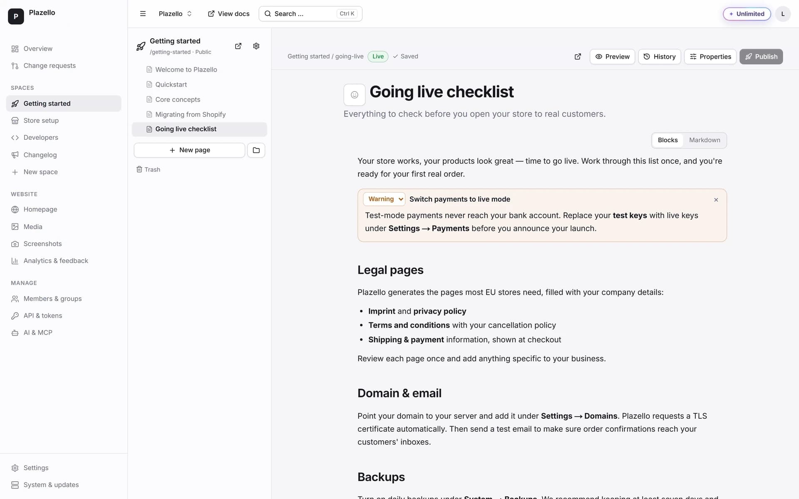799x499 pixels.
Task: Select Welcome to Plazello page
Action: coord(199,70)
